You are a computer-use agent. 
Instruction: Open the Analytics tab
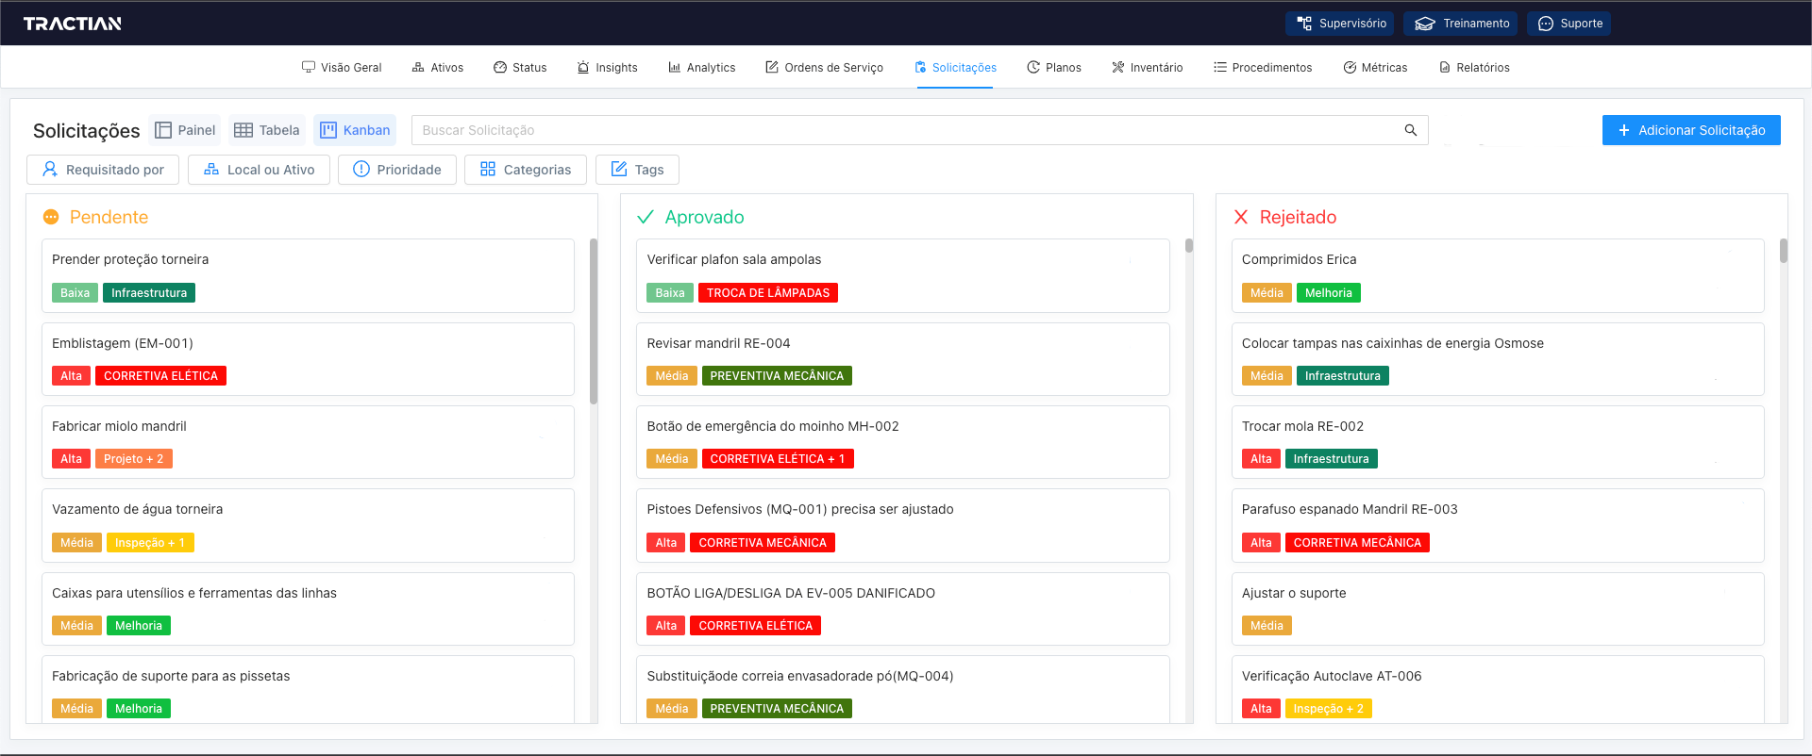tap(701, 68)
